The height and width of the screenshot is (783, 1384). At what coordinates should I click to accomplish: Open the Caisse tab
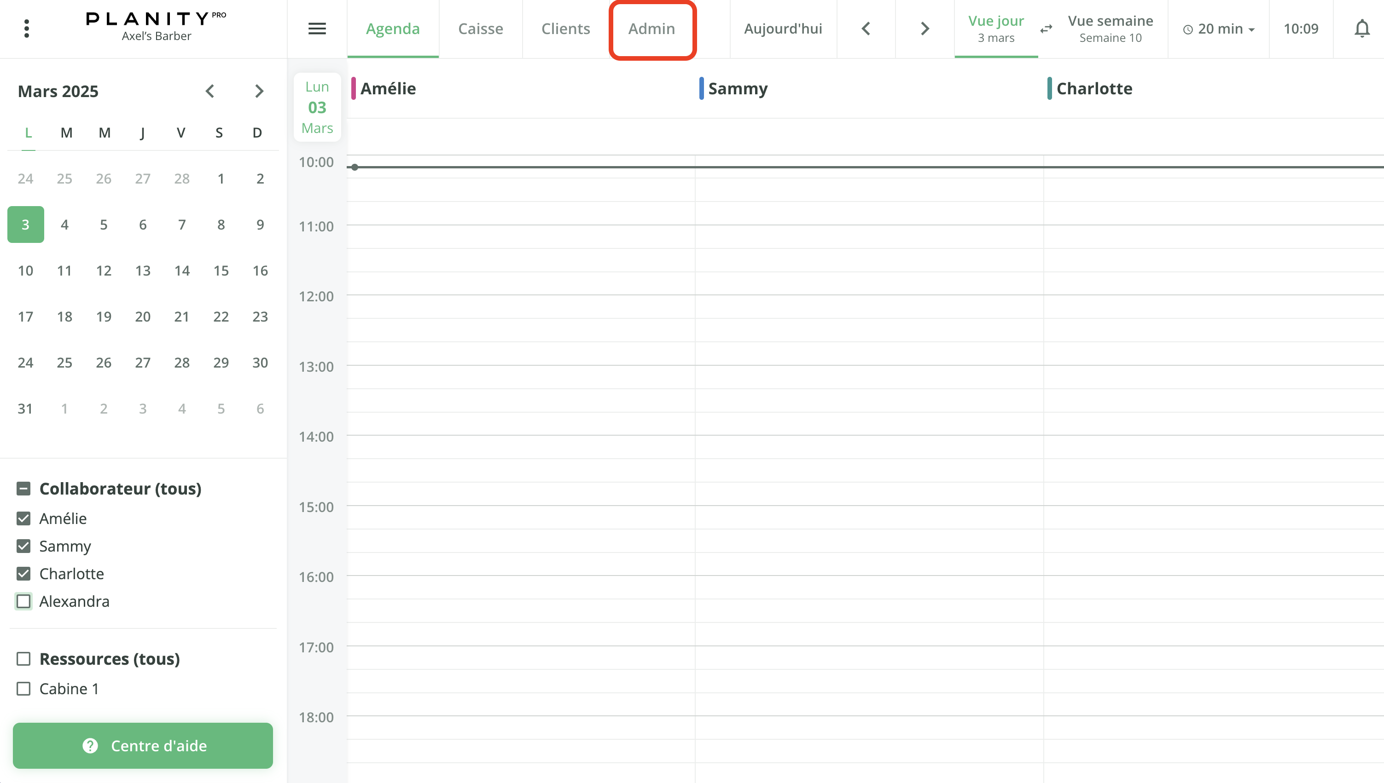(x=481, y=29)
